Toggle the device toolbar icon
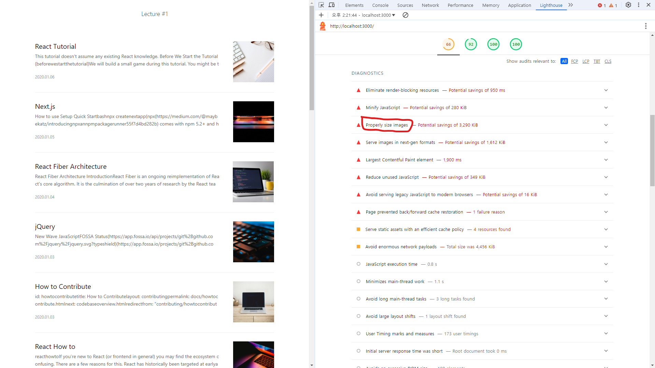Image resolution: width=655 pixels, height=368 pixels. (x=331, y=5)
